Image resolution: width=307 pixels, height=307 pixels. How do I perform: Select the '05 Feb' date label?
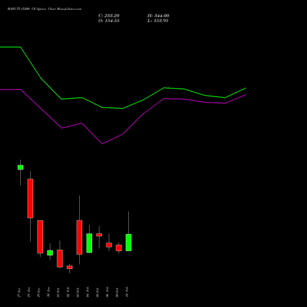[x=98, y=292]
